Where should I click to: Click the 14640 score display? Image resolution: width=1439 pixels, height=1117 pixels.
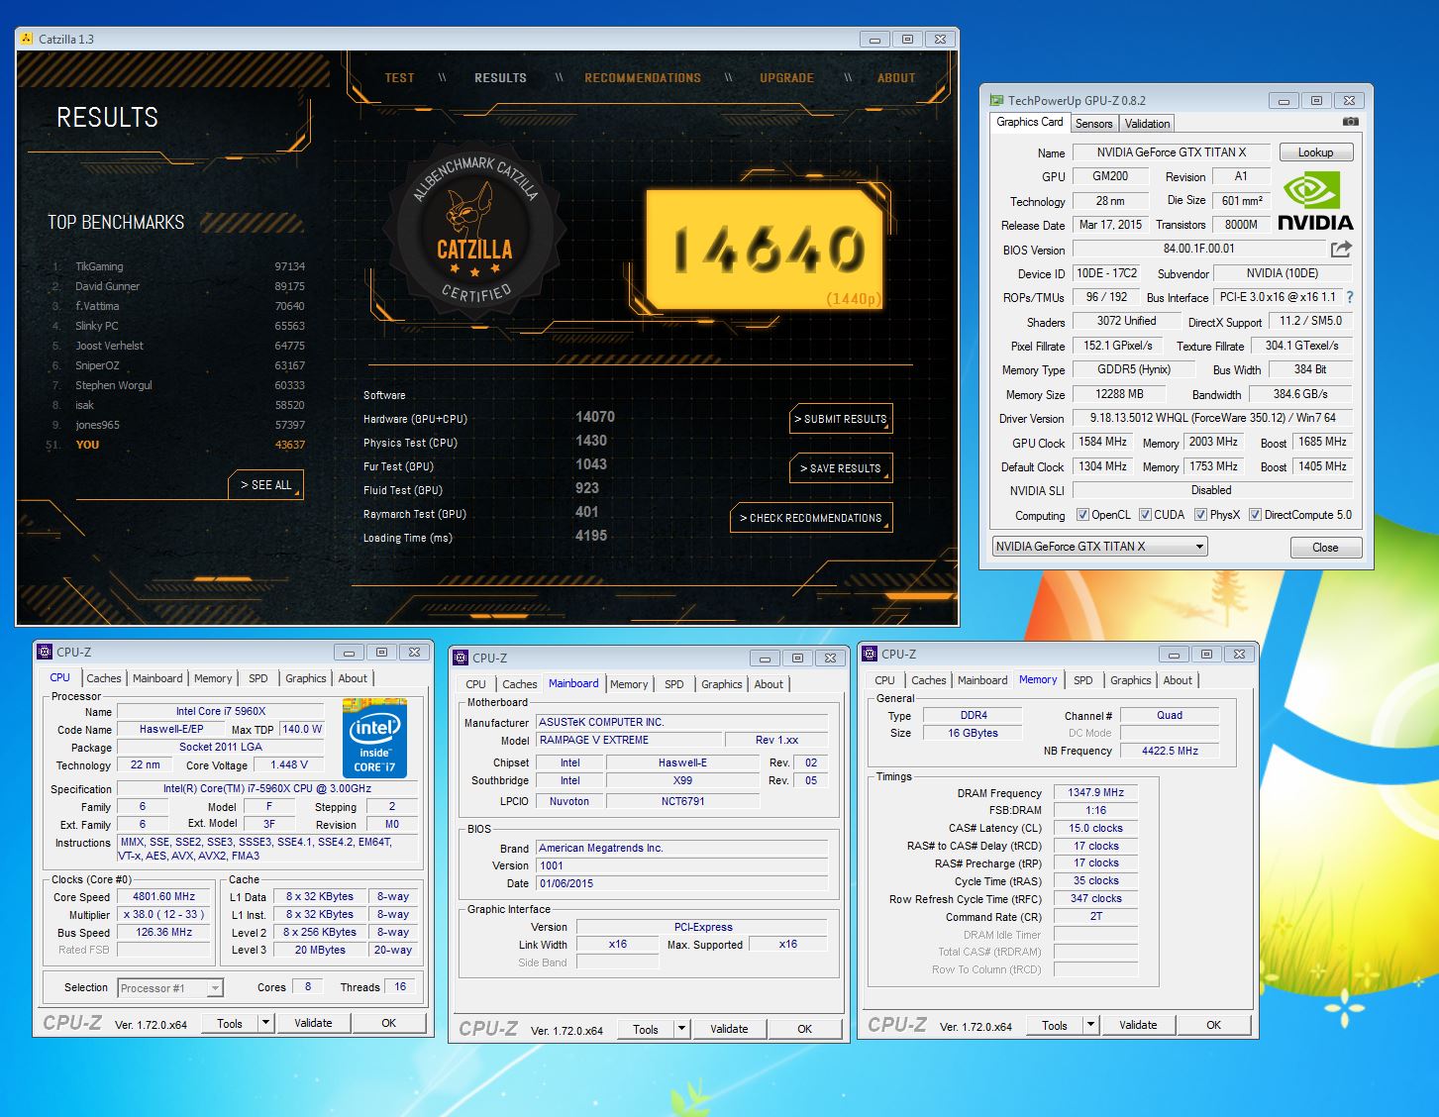tap(767, 249)
